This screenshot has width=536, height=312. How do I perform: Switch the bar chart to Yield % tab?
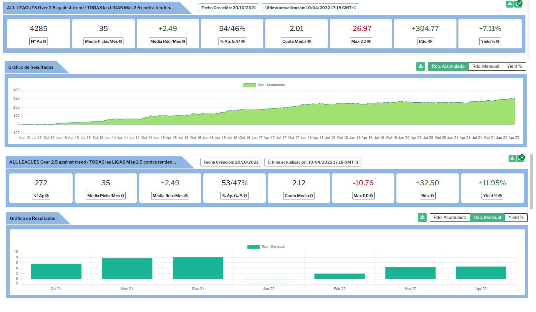pyautogui.click(x=516, y=218)
